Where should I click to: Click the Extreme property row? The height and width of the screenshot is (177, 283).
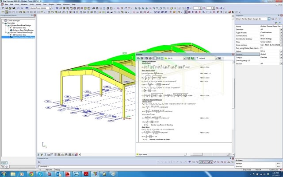pos(259,54)
